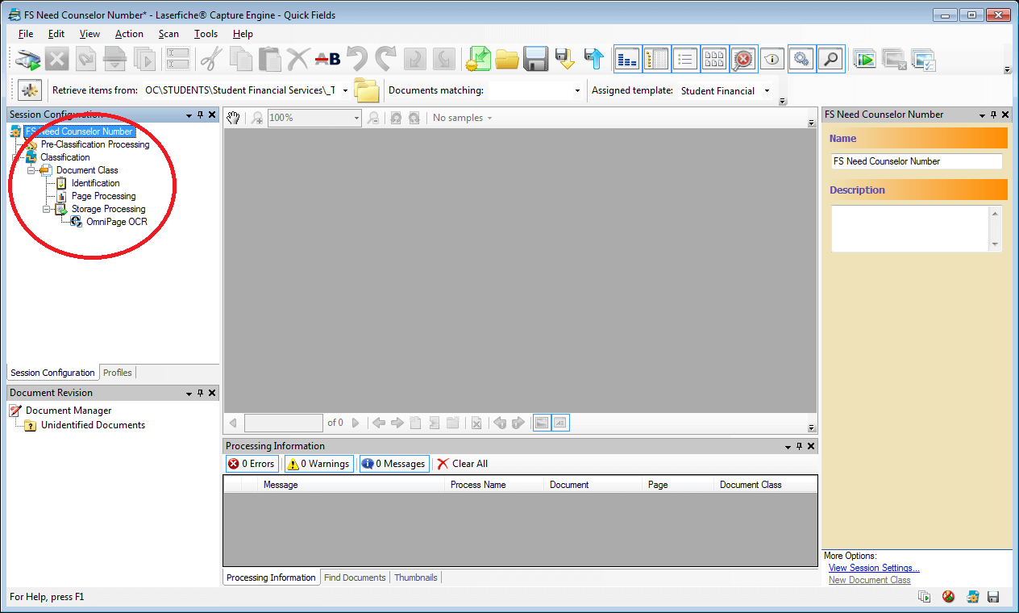Viewport: 1019px width, 613px height.
Task: Click the Name field with FS Need Counselor Number
Action: click(917, 161)
